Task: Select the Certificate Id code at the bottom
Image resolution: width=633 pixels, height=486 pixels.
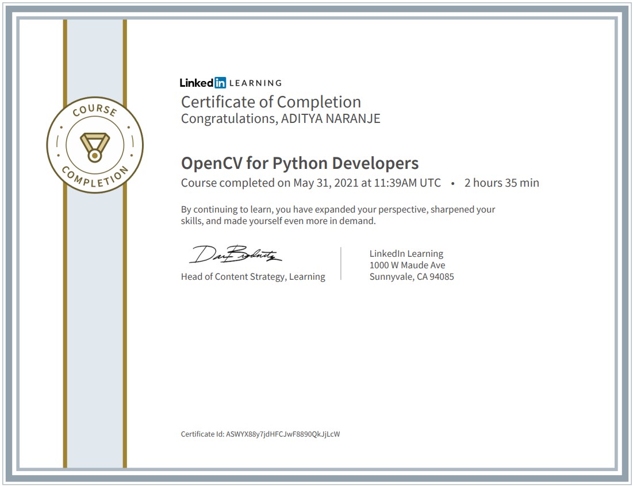Action: 283,434
